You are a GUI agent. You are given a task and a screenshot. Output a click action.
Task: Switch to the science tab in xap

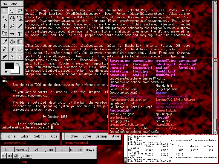tap(76, 150)
